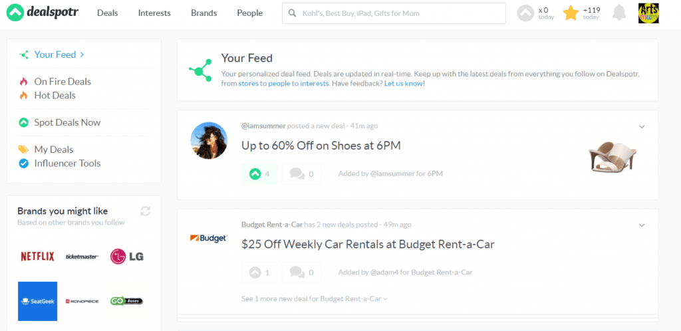Click the search field for stores
This screenshot has width=681, height=331.
point(394,13)
